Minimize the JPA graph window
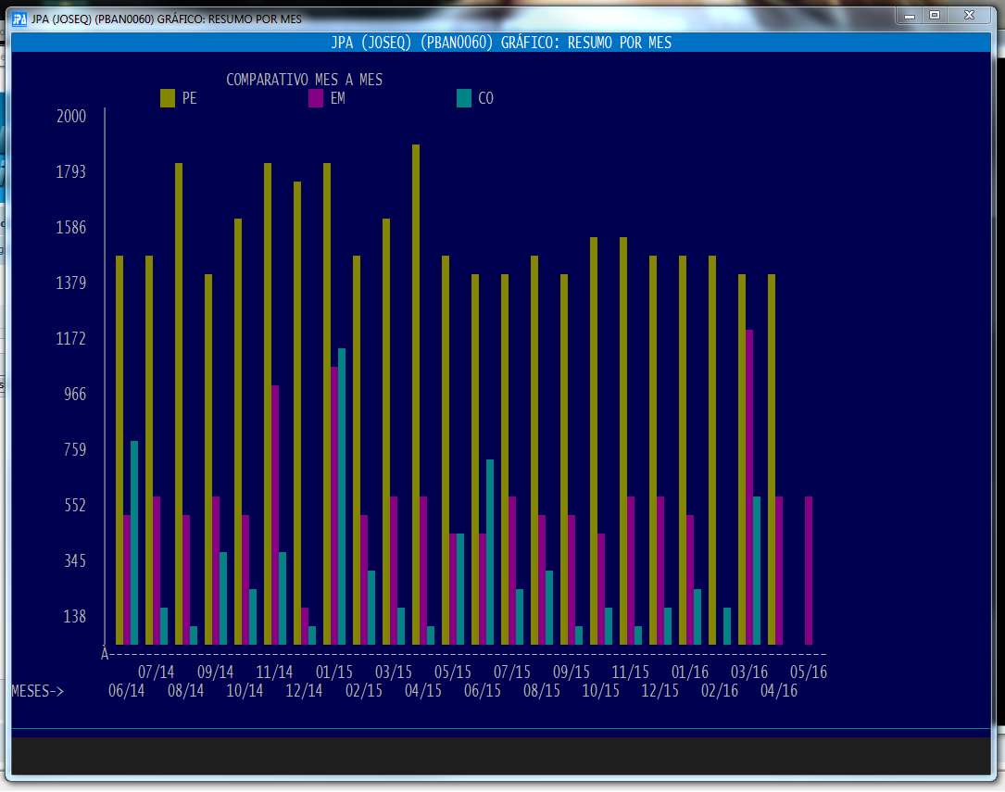This screenshot has height=792, width=1005. (910, 15)
